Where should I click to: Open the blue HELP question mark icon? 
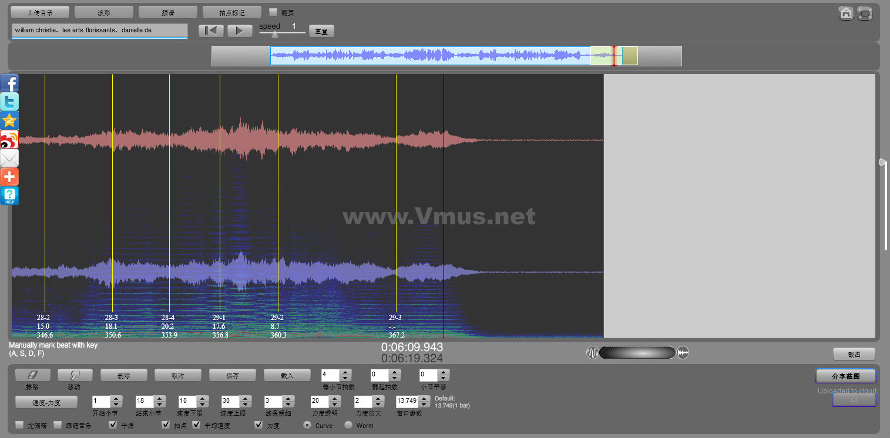(9, 196)
